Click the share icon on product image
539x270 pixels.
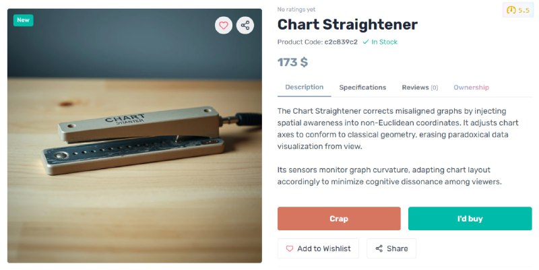[x=245, y=25]
